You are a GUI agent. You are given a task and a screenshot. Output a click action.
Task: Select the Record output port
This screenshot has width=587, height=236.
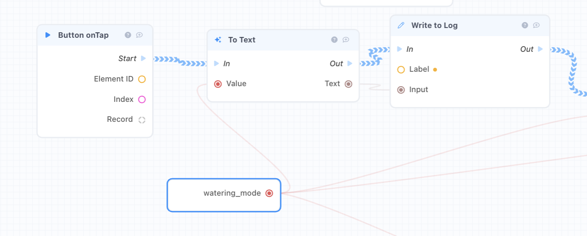coord(142,120)
